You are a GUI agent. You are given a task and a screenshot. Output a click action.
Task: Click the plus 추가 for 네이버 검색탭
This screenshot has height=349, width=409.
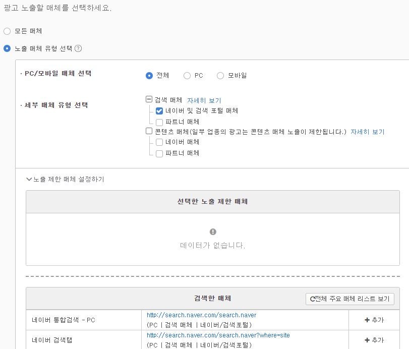point(374,340)
